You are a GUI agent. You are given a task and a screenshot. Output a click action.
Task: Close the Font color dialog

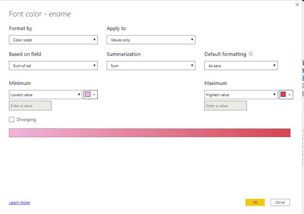pyautogui.click(x=297, y=5)
